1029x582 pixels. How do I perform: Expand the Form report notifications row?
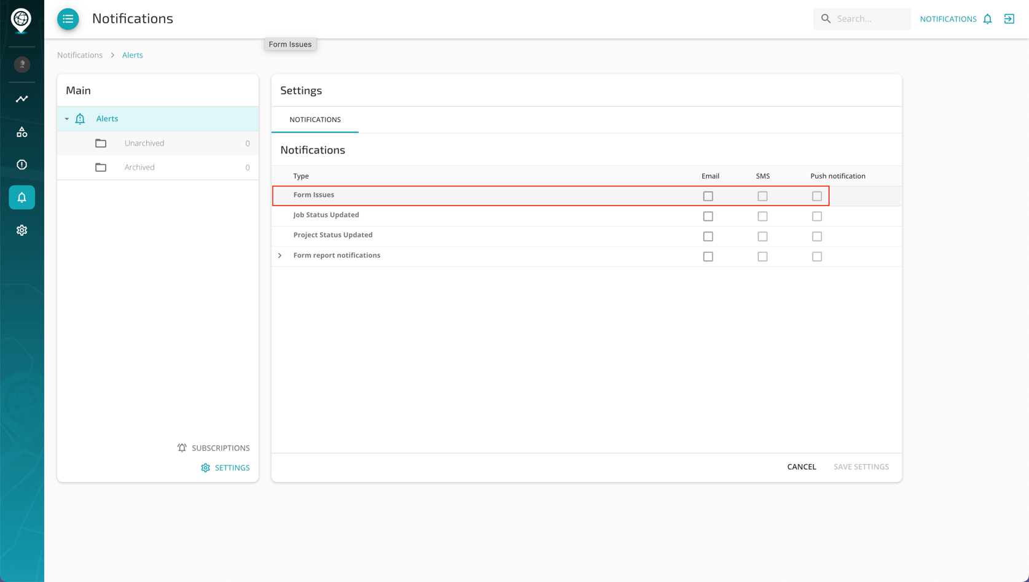[x=280, y=255]
